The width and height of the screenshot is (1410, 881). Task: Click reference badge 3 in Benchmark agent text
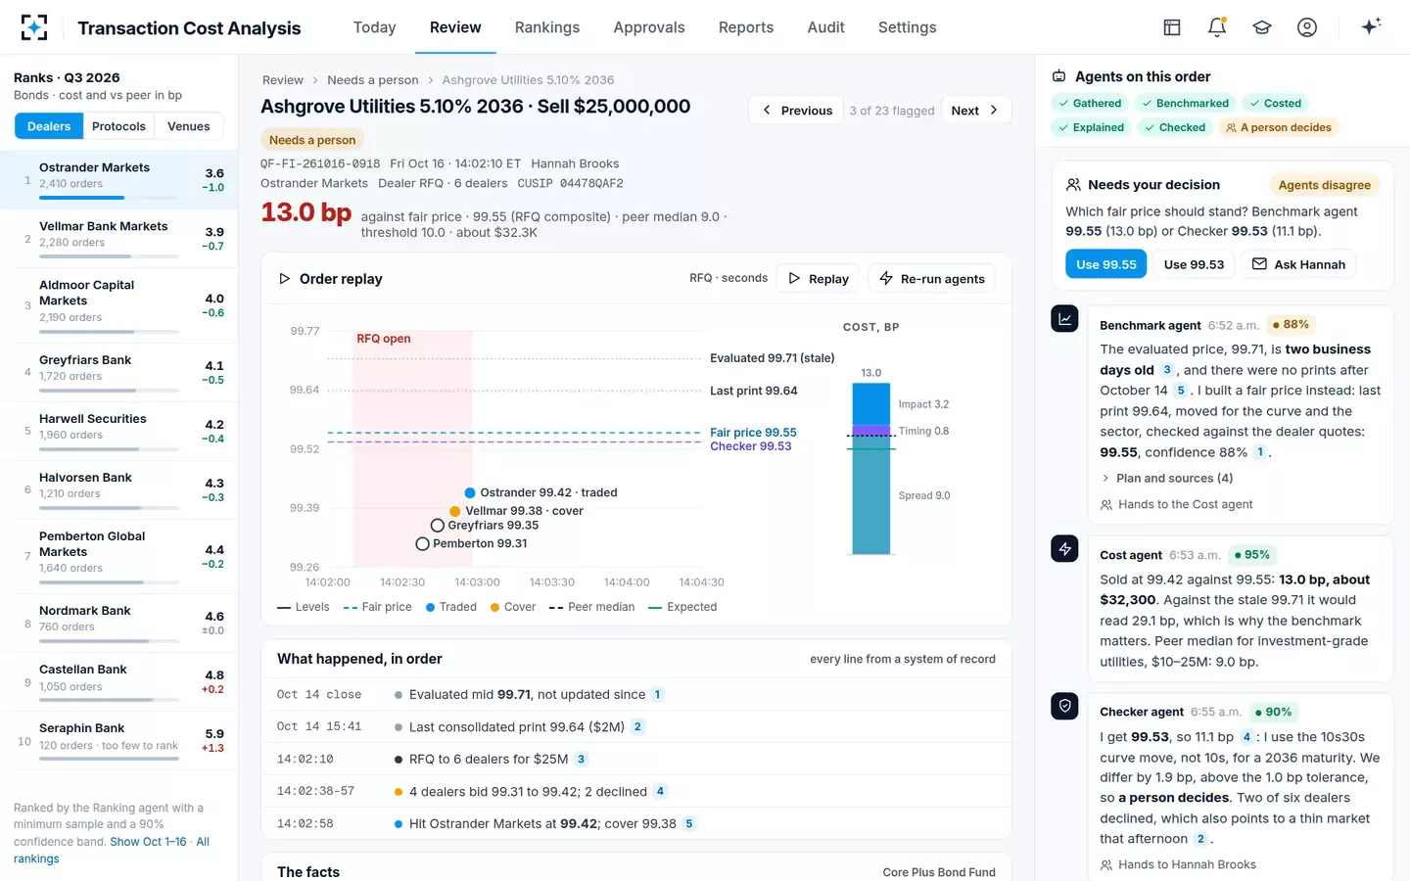tap(1167, 370)
